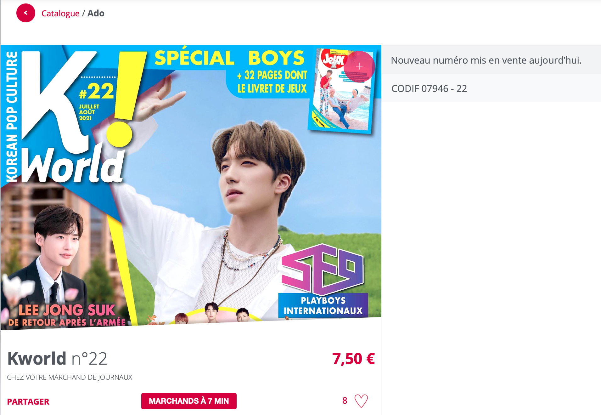The height and width of the screenshot is (415, 601).
Task: Click the PARTAGER share link
Action: (x=28, y=401)
